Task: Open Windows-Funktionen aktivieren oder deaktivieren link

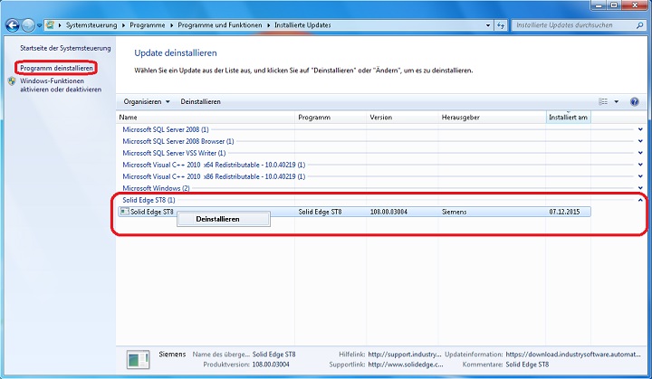Action: point(61,85)
